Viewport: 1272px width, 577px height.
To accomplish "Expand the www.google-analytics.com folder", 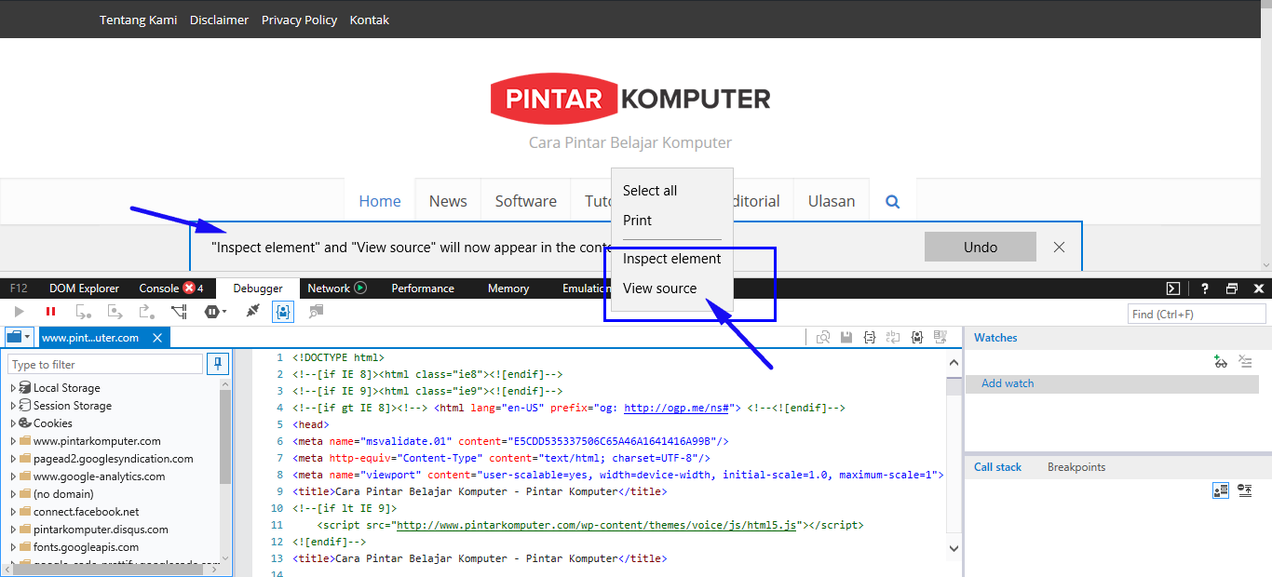I will 13,476.
